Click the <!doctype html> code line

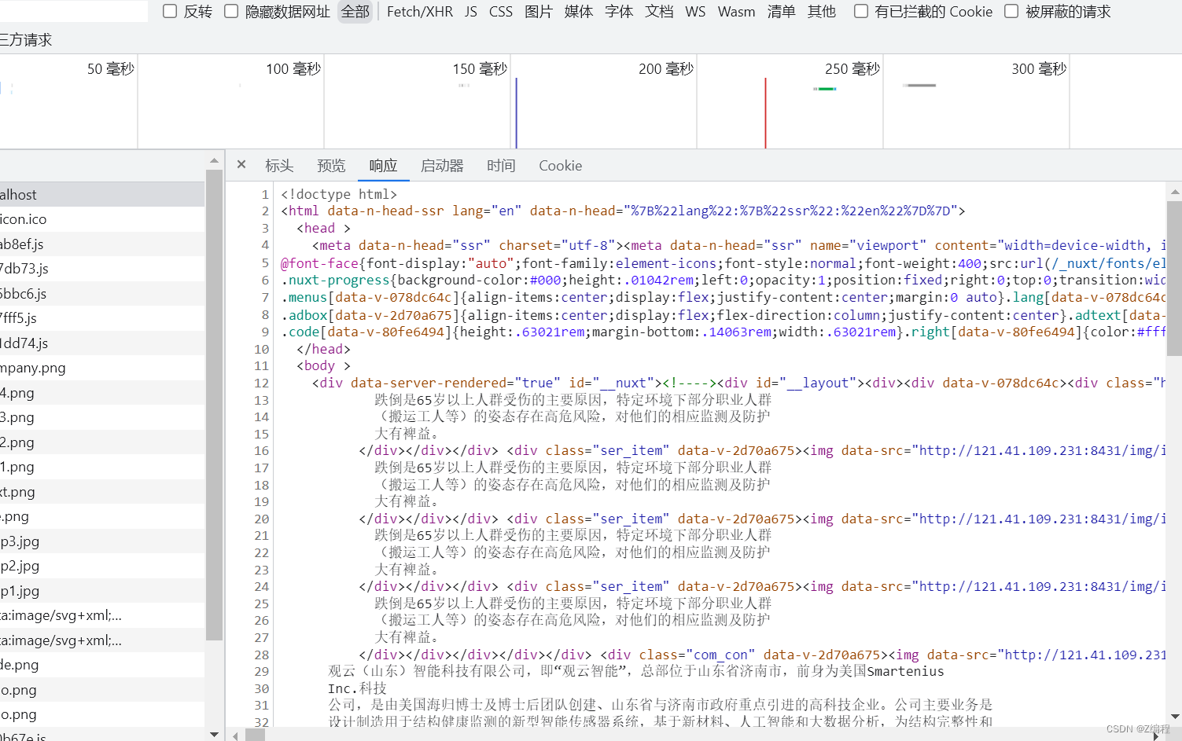339,194
